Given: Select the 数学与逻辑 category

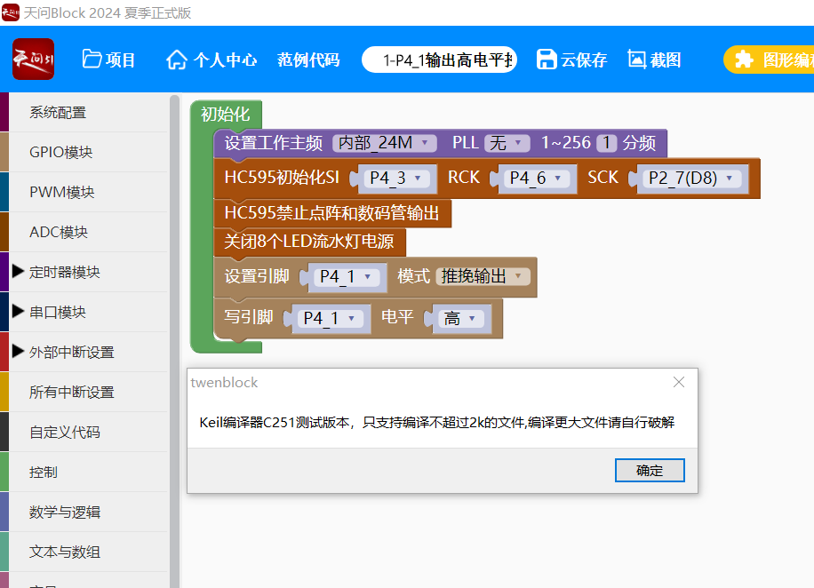Looking at the screenshot, I should tap(84, 512).
